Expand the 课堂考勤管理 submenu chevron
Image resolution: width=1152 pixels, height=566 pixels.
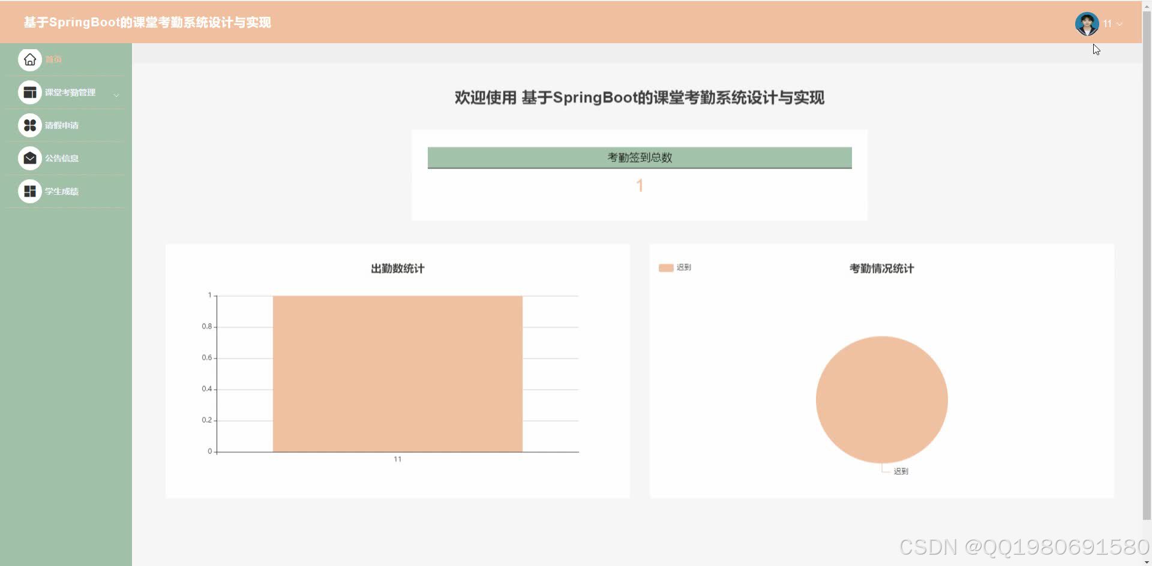[116, 94]
